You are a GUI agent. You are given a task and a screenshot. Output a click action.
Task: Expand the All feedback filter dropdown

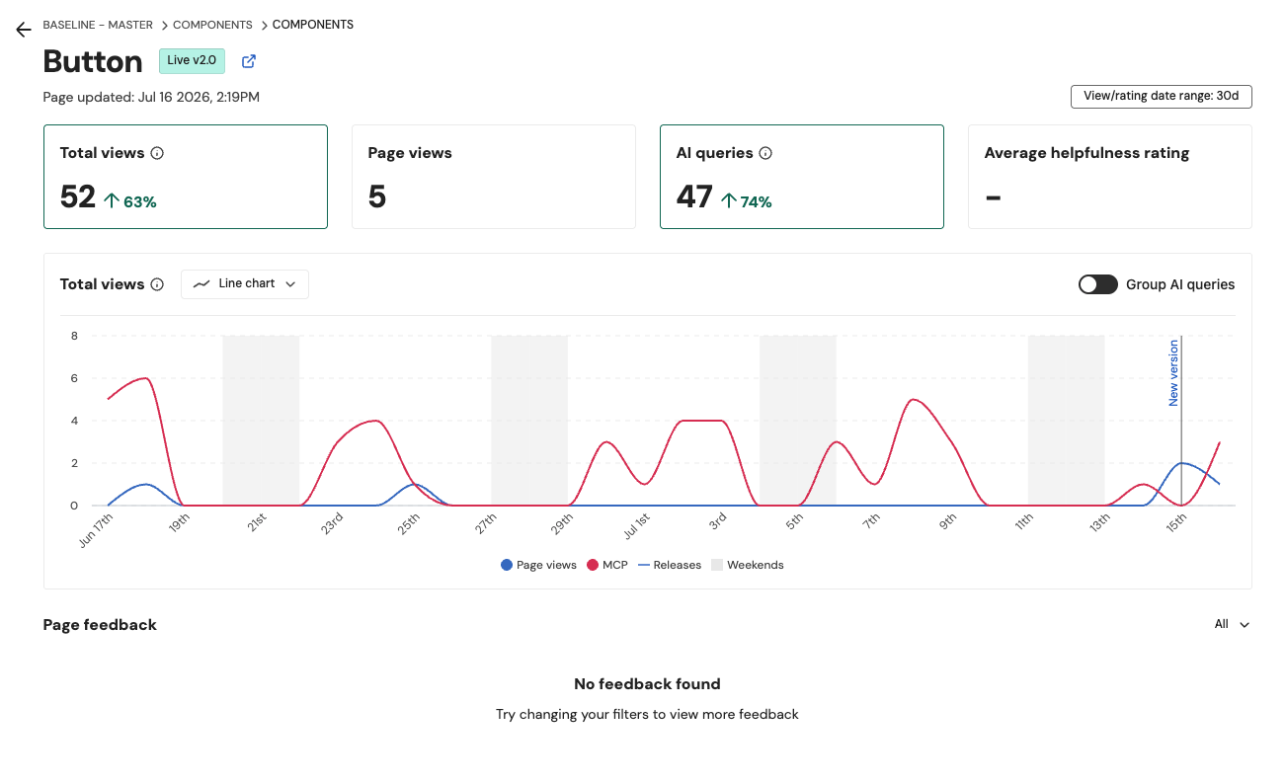click(1233, 624)
